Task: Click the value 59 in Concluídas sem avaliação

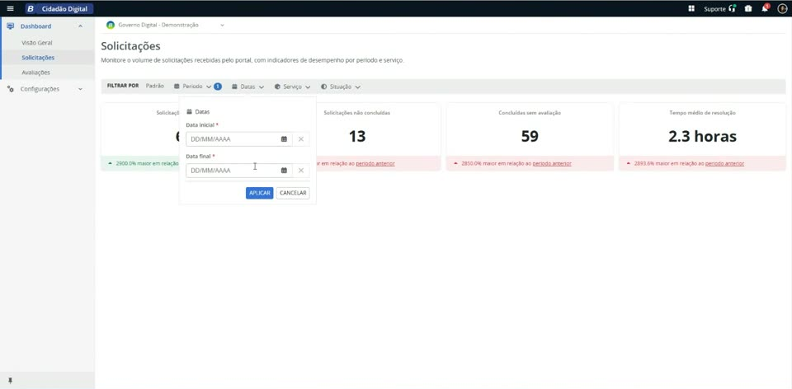Action: point(530,136)
